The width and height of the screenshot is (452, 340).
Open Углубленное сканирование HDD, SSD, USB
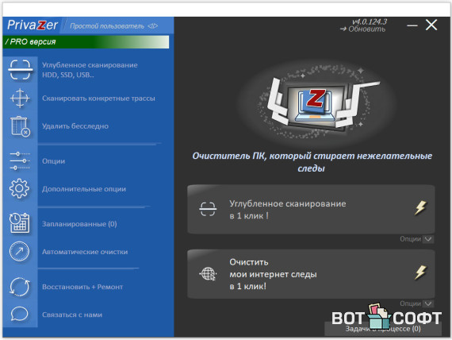(90, 70)
